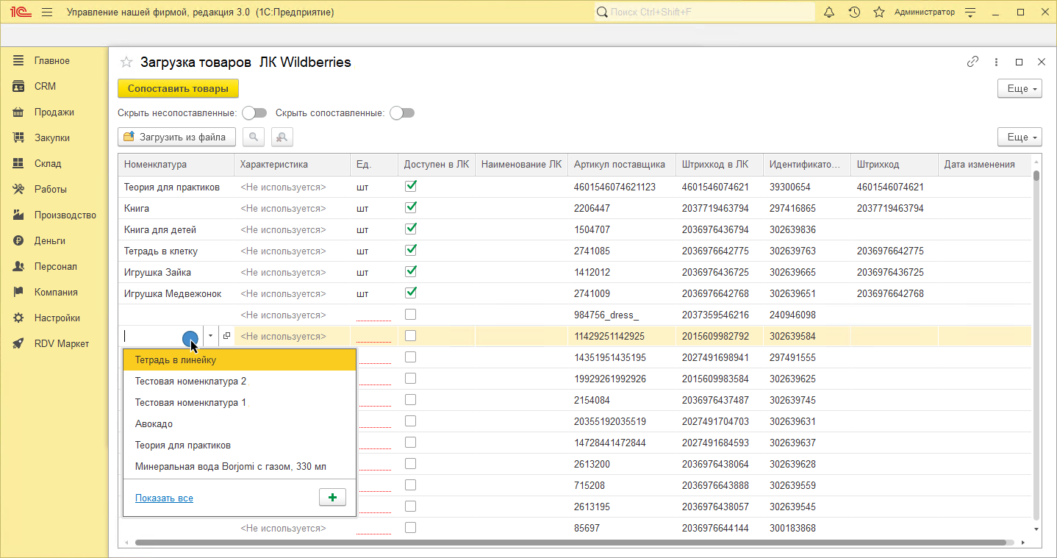
Task: Click Главное sidebar icon
Action: (x=18, y=60)
